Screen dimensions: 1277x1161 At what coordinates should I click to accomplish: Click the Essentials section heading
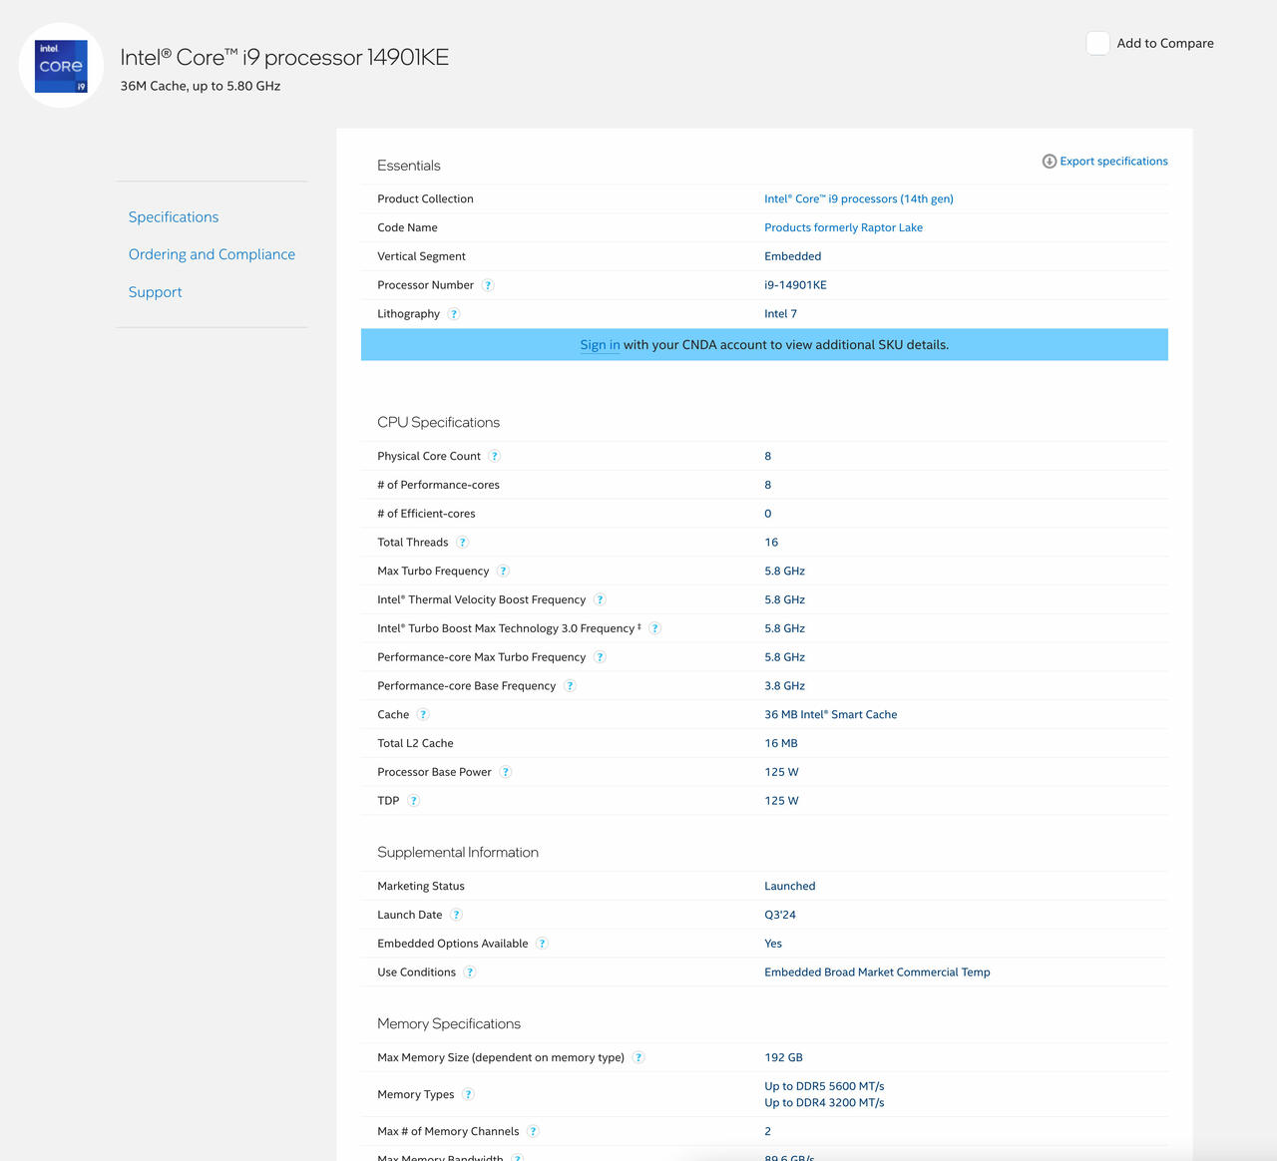(409, 166)
